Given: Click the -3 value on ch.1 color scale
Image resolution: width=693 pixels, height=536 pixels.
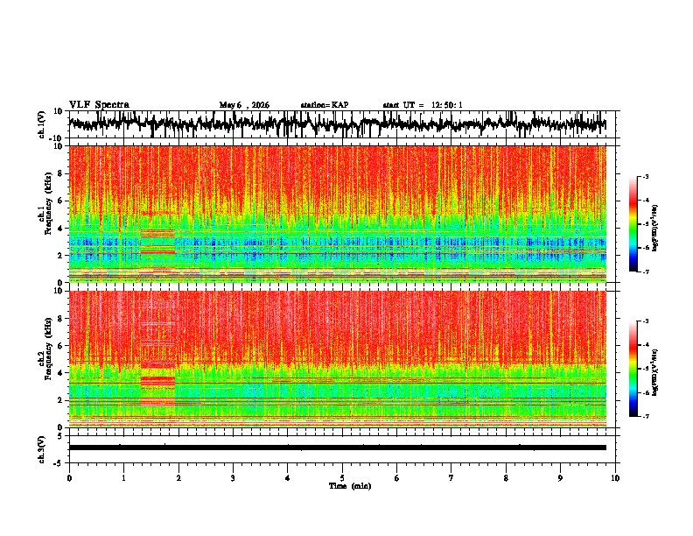Looking at the screenshot, I should tap(646, 176).
